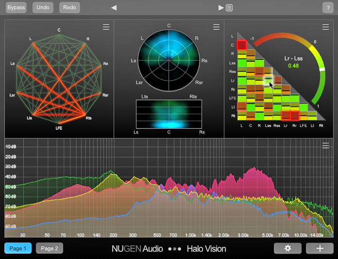The height and width of the screenshot is (259, 338).
Task: Open the surround scope panel hamburger menu
Action: pos(216,27)
